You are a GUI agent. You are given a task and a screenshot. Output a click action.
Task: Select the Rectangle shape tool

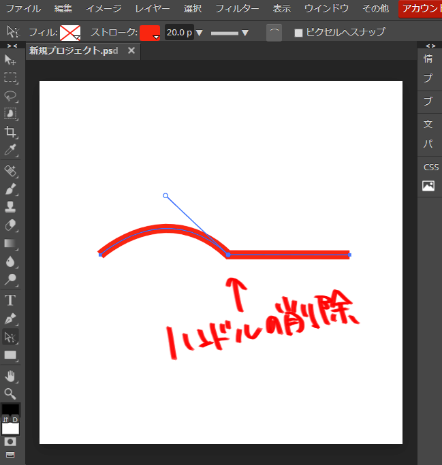point(10,355)
